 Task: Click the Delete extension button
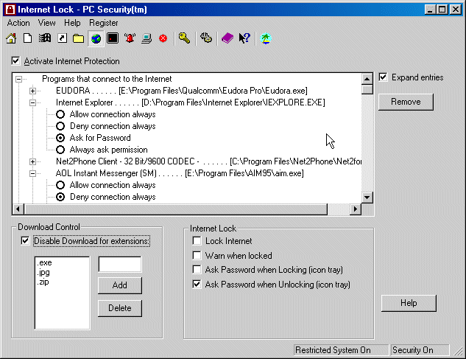point(120,308)
